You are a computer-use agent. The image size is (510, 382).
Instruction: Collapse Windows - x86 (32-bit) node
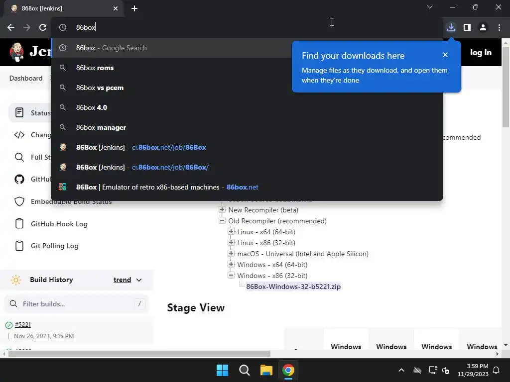click(x=231, y=276)
